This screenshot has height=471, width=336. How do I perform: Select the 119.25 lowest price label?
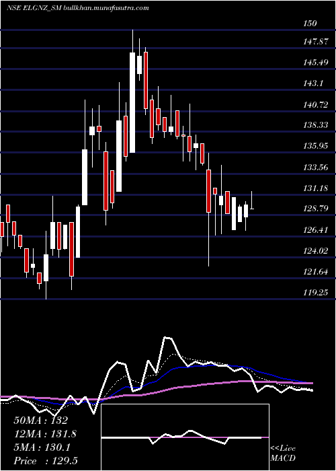click(x=317, y=292)
